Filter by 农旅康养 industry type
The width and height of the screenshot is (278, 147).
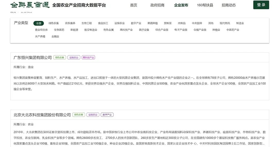(70, 23)
